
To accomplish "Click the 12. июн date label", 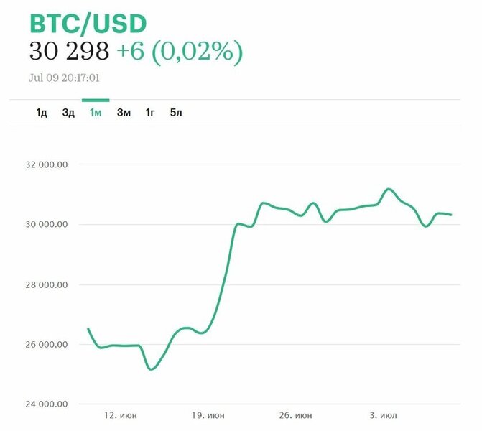I will [119, 415].
